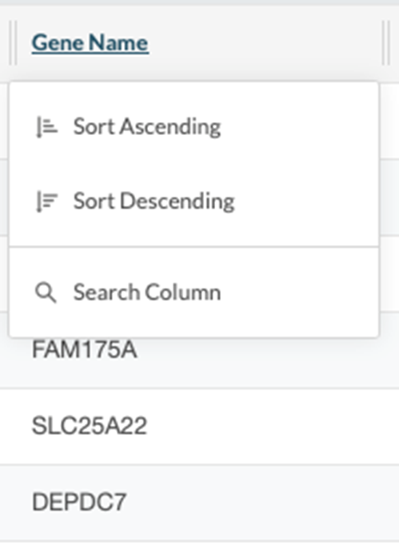Click the magnifying glass search icon
The width and height of the screenshot is (399, 557).
click(x=46, y=293)
